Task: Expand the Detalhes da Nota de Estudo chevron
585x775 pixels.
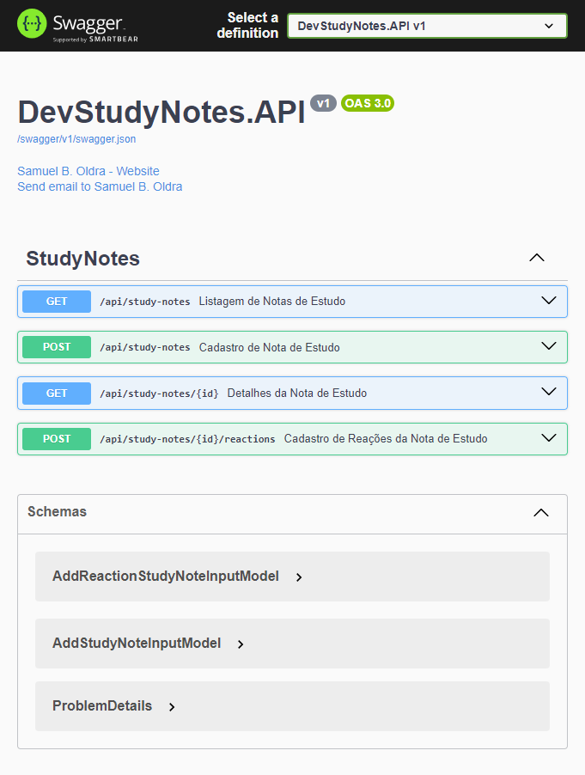Action: pyautogui.click(x=549, y=392)
